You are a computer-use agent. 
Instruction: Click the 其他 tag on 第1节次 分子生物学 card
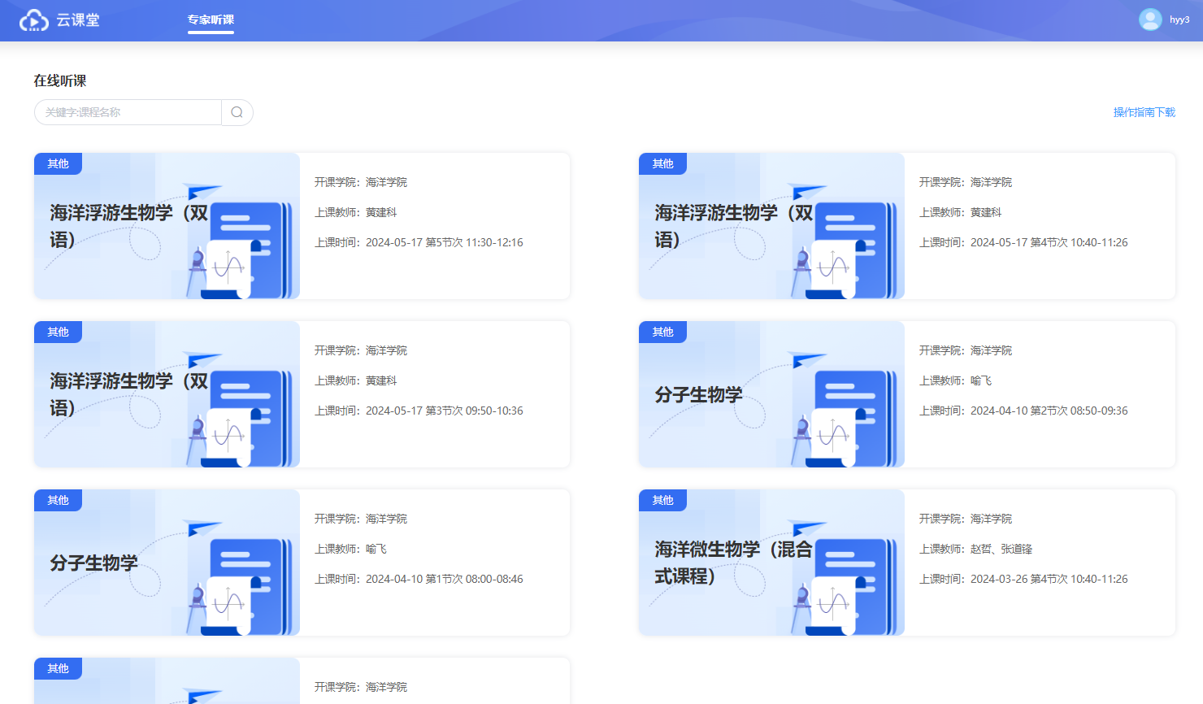[x=58, y=500]
